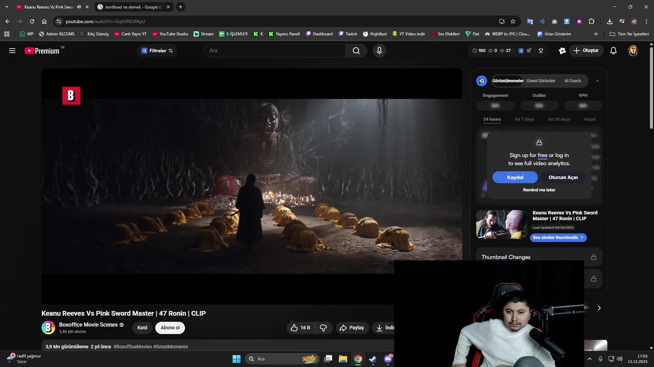Click the Abone ol subscribe button

point(170,328)
